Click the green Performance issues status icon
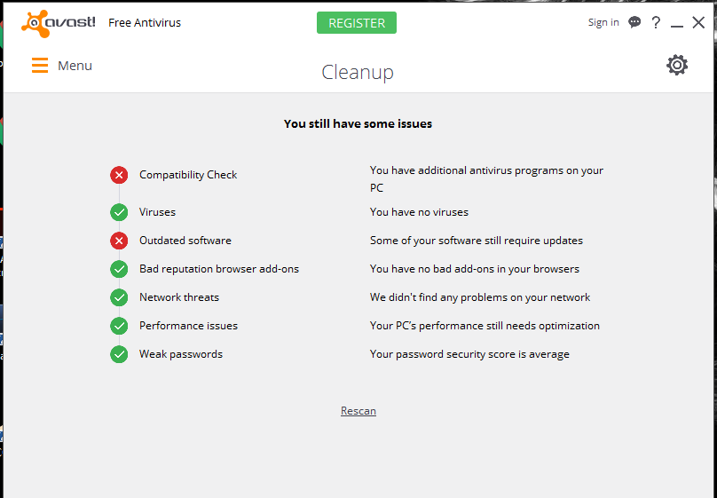 point(119,326)
